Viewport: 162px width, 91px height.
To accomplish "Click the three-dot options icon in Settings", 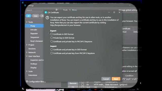I will click(x=140, y=10).
